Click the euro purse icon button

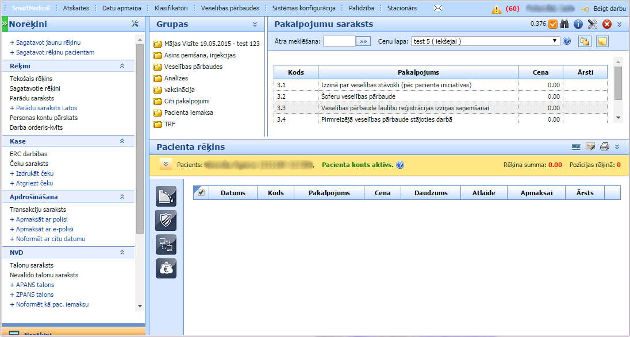(166, 268)
